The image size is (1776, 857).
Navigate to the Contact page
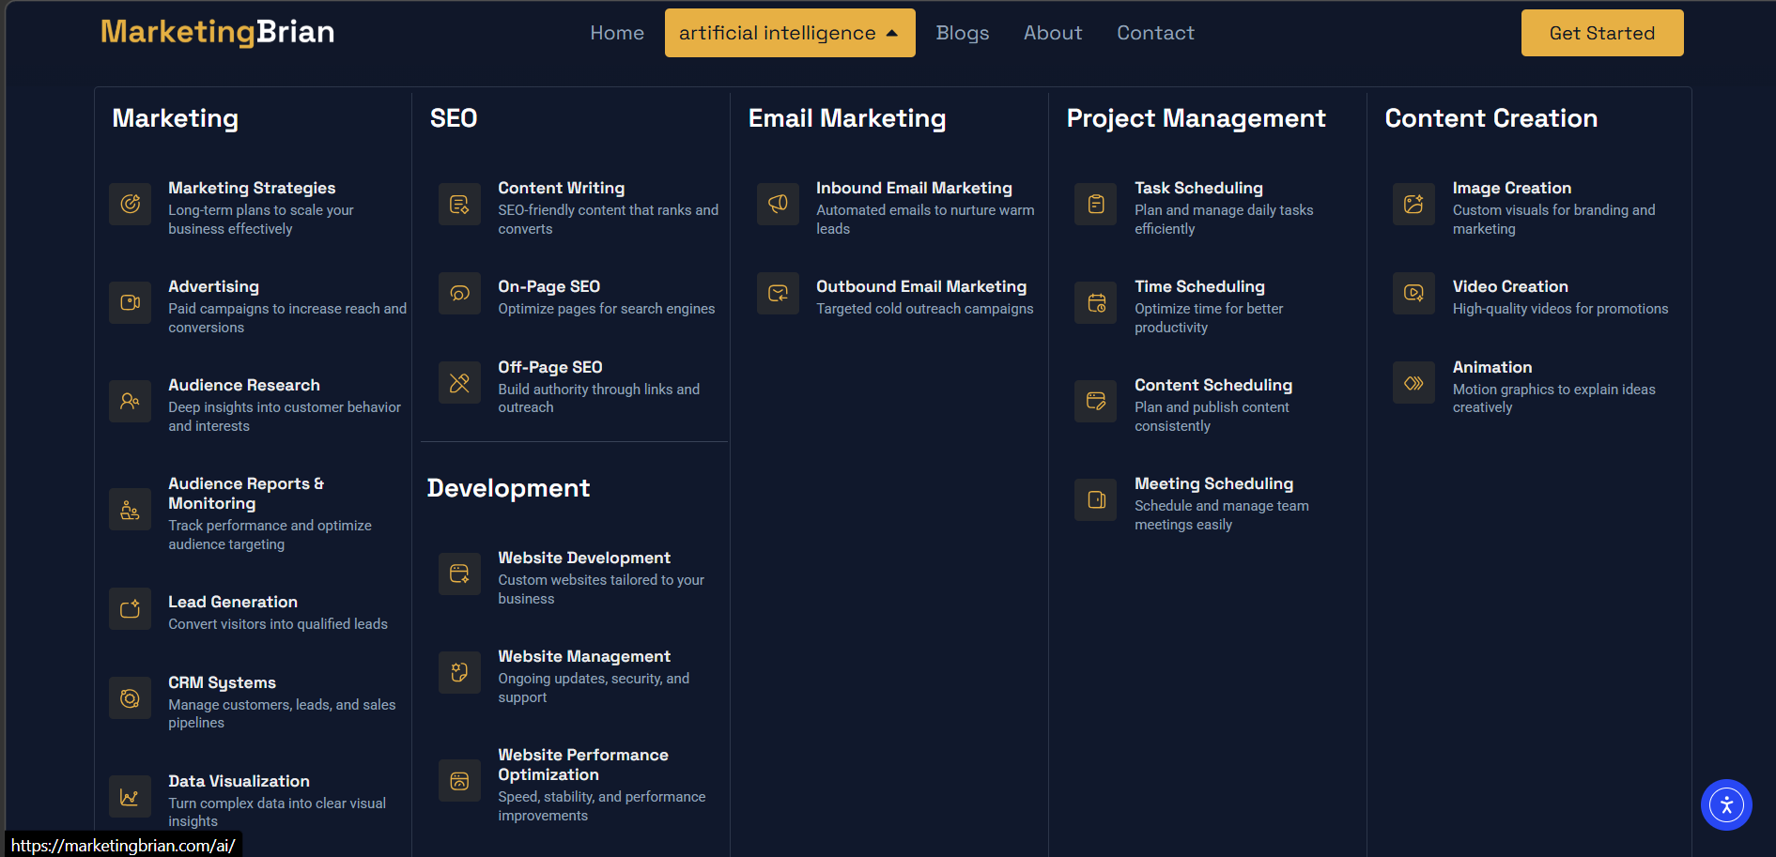coord(1154,33)
